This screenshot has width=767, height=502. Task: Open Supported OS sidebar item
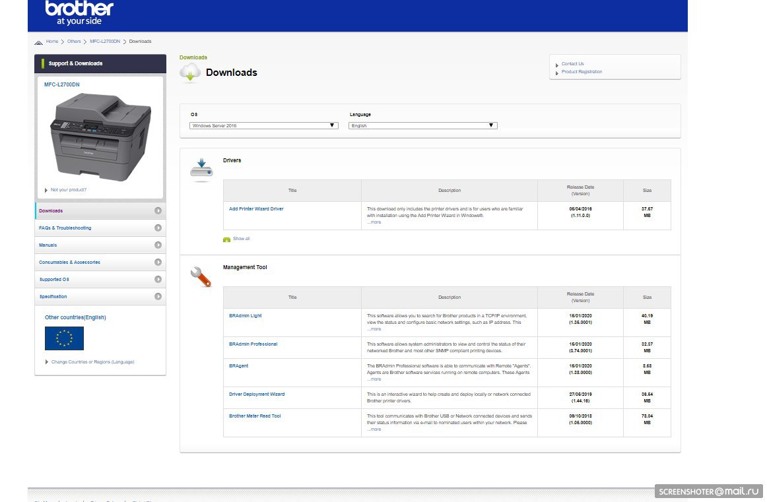pyautogui.click(x=100, y=279)
